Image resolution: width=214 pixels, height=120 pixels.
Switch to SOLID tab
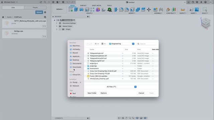[72, 5]
